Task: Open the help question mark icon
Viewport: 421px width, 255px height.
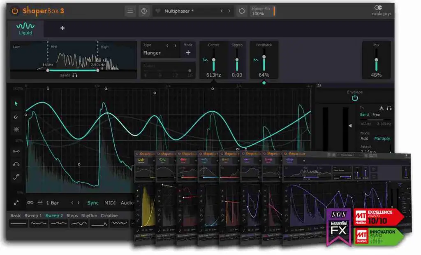Action: [x=144, y=11]
